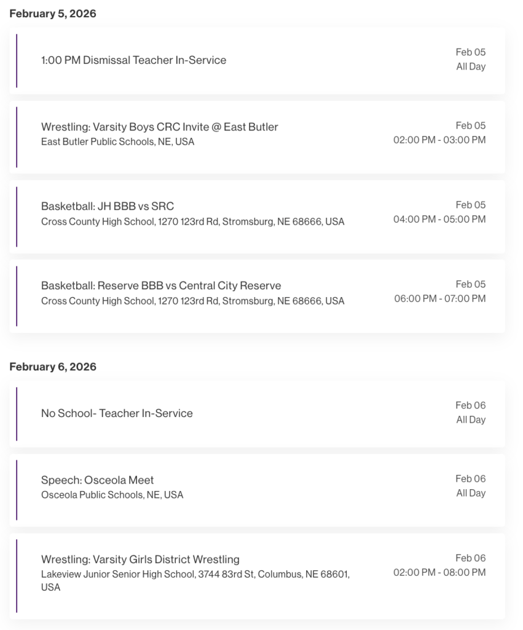Click the 02:00 PM - 08:00 PM time
Screen dimensions: 523x630
point(439,572)
